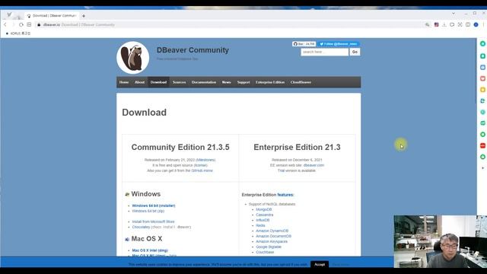Click the Windows section icon
Screen dimensions: 487x274
pos(127,195)
